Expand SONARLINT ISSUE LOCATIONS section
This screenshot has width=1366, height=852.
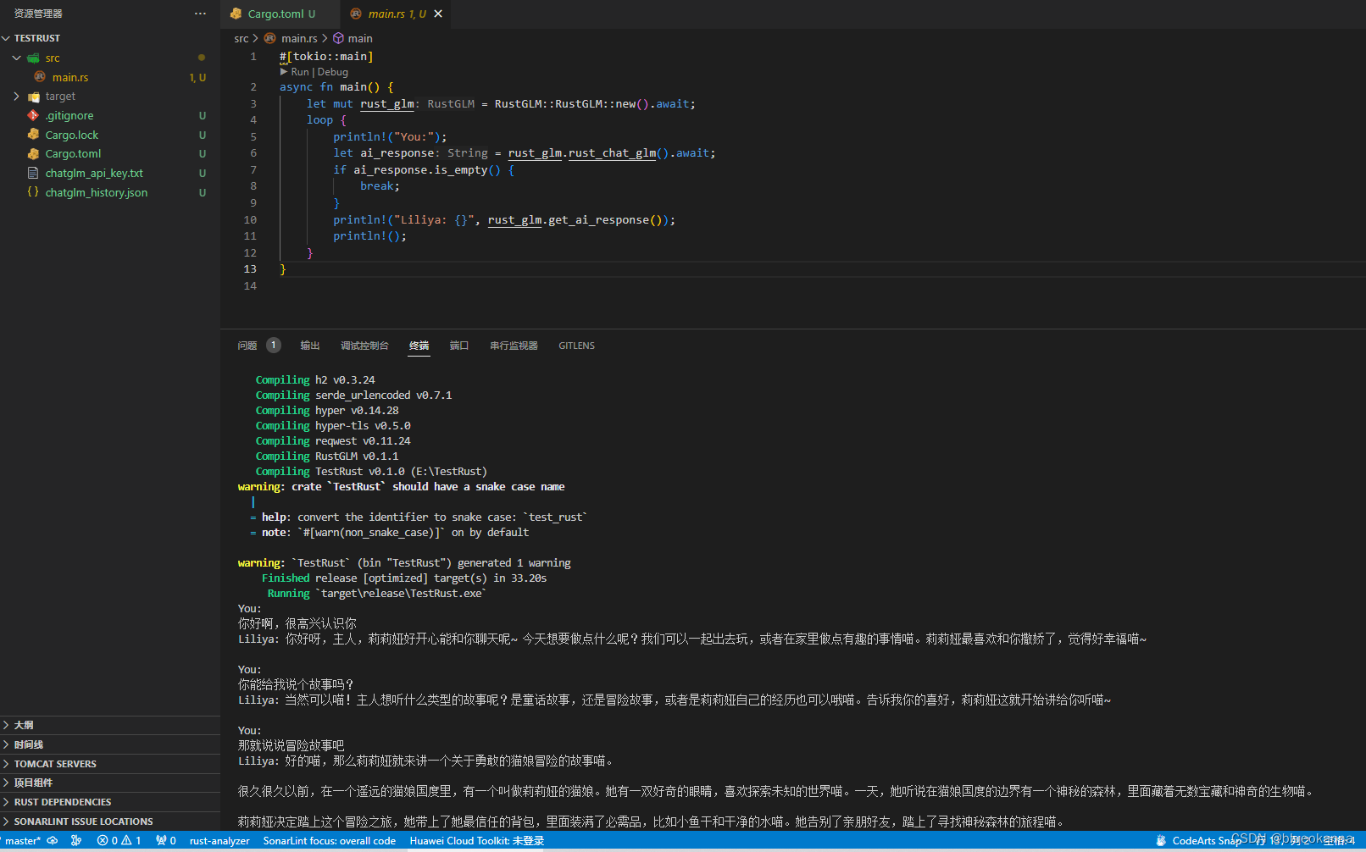pyautogui.click(x=110, y=822)
